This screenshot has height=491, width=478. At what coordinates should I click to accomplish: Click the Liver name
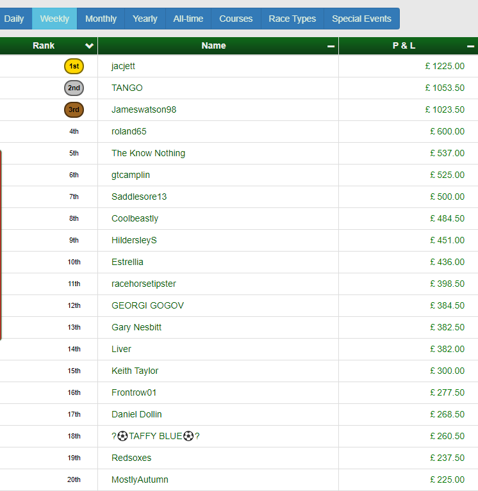pos(121,349)
